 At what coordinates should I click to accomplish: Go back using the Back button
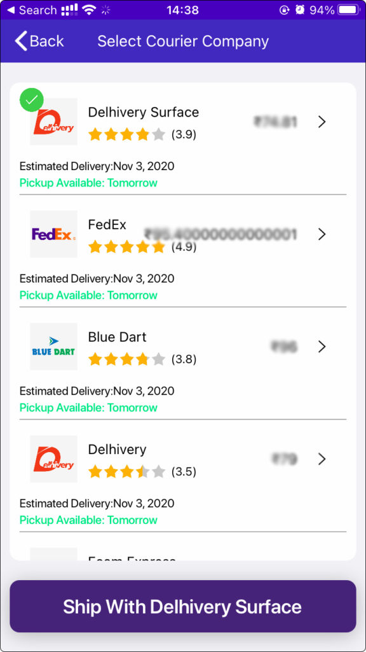coord(39,41)
